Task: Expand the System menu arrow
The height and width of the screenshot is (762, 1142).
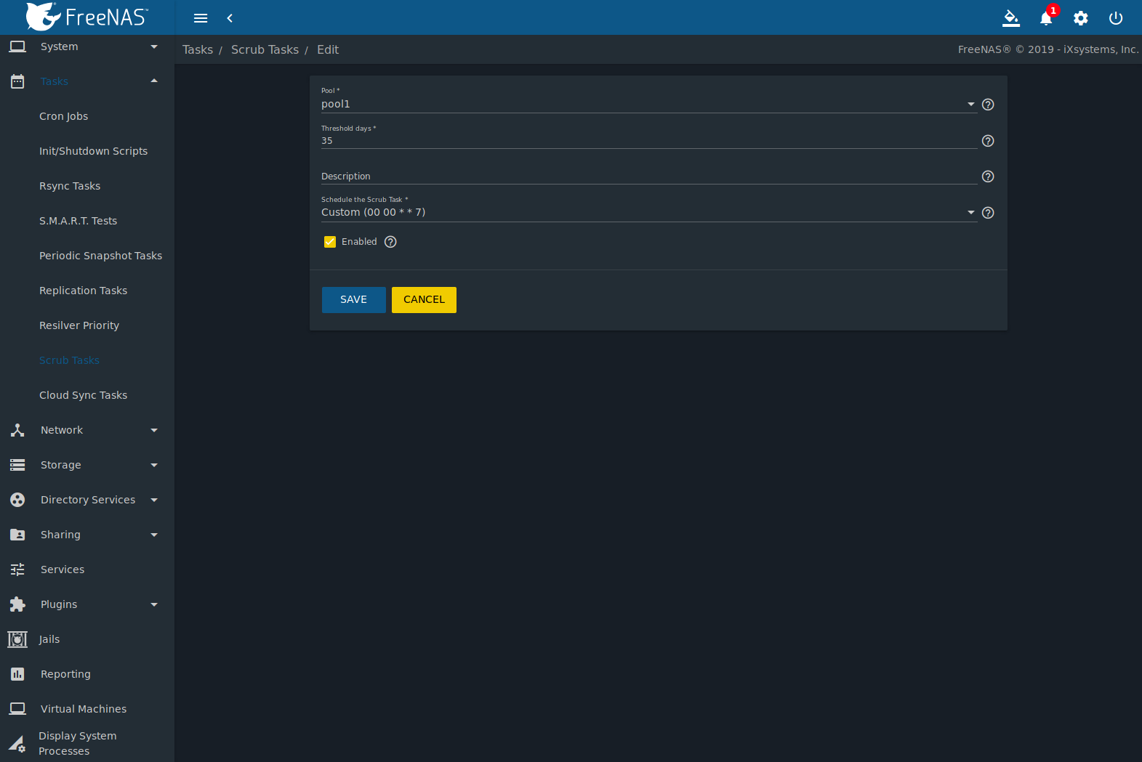Action: click(x=154, y=46)
